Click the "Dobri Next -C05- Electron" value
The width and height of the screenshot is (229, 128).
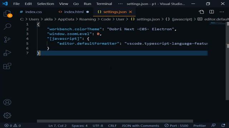coord(141,29)
